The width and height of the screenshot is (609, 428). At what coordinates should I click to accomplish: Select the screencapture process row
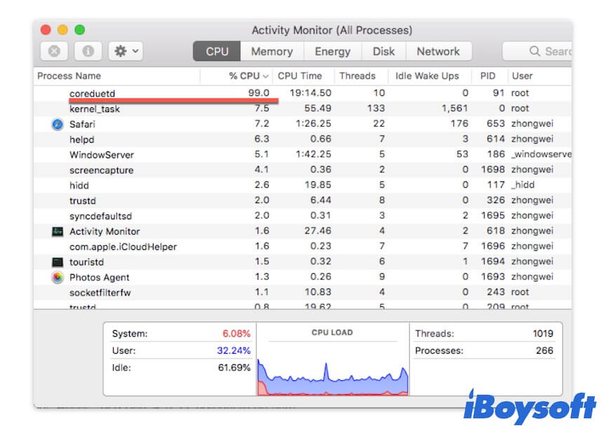[302, 170]
